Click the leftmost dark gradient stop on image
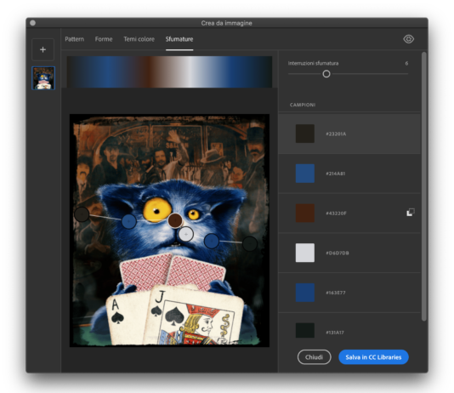This screenshot has height=393, width=454. point(82,214)
